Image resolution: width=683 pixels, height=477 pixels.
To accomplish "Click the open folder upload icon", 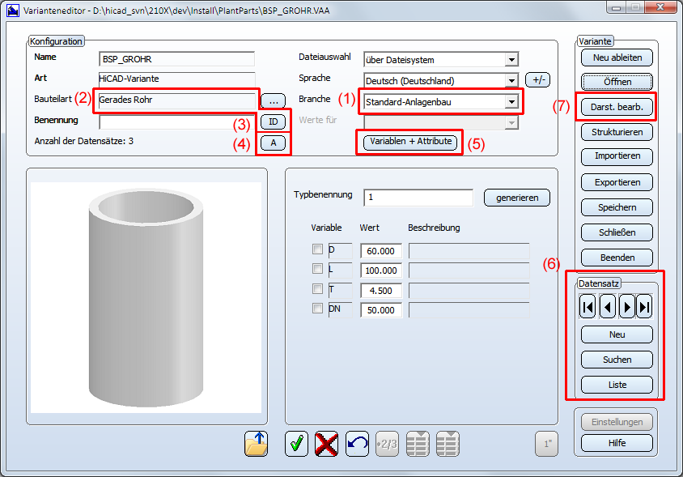I will tap(257, 444).
